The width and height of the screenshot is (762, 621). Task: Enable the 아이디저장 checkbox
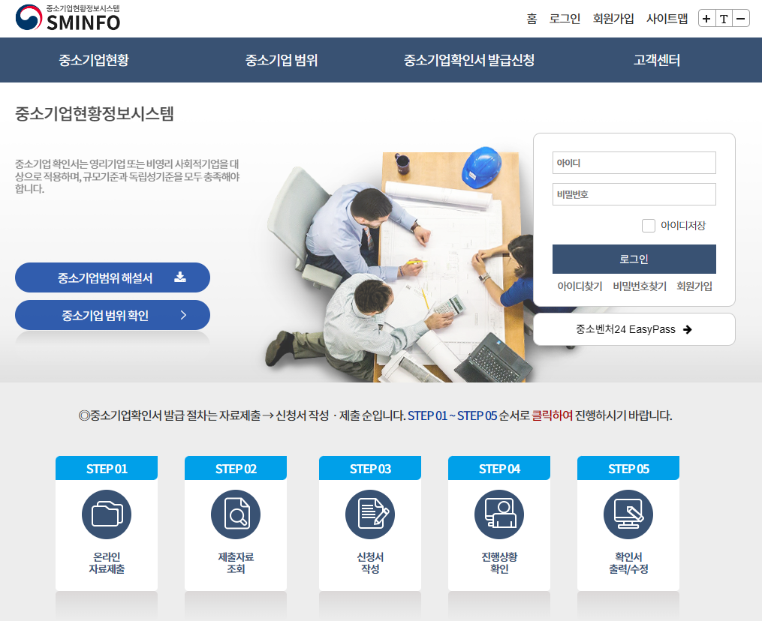point(649,226)
